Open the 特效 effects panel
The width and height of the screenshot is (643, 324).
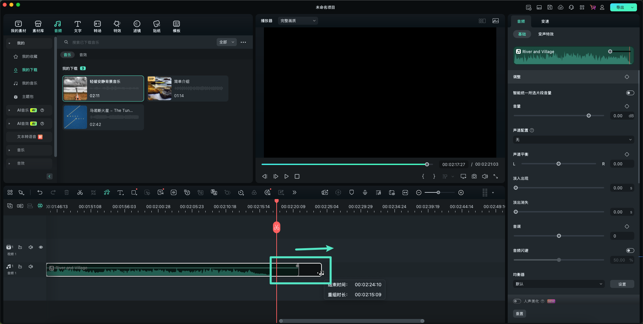(117, 26)
